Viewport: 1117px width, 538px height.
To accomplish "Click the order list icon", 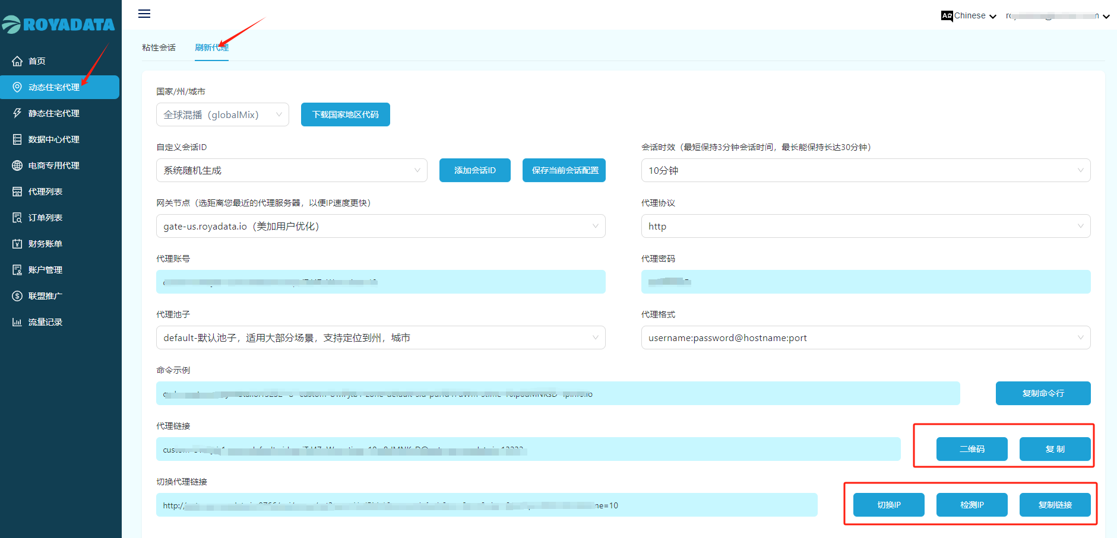I will (17, 218).
